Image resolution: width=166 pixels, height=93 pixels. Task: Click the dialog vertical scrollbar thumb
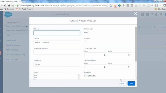pos(136,44)
